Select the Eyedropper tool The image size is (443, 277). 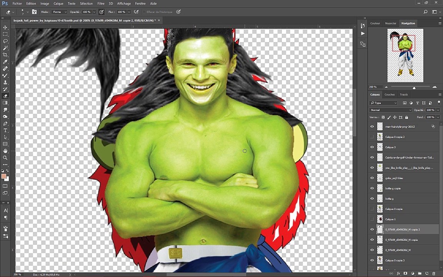coord(5,62)
